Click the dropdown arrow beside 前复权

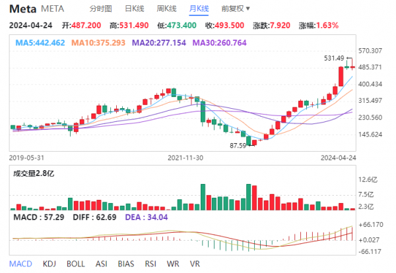pyautogui.click(x=247, y=9)
